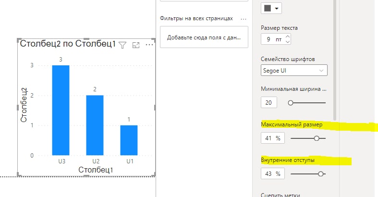The height and width of the screenshot is (197, 378).
Task: Open focus mode for the chart visual
Action: 136,45
